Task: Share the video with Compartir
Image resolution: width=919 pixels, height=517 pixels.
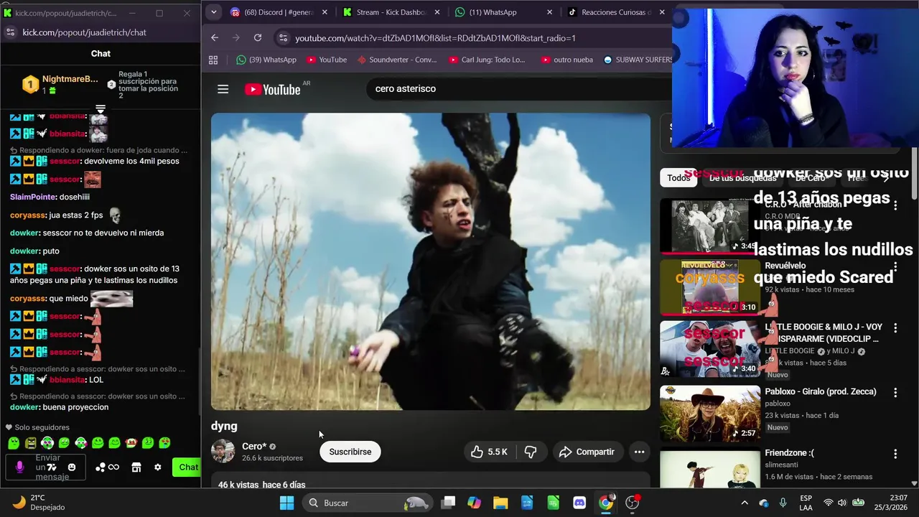Action: (587, 452)
